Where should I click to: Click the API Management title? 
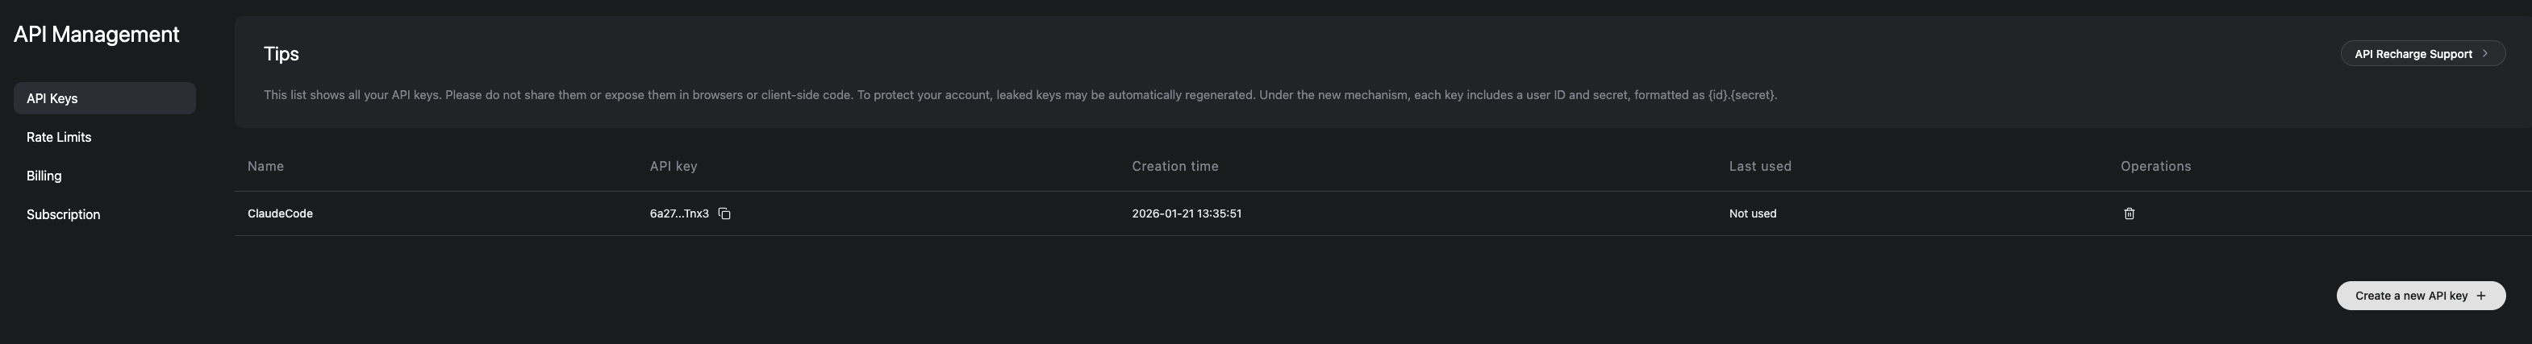pos(96,35)
